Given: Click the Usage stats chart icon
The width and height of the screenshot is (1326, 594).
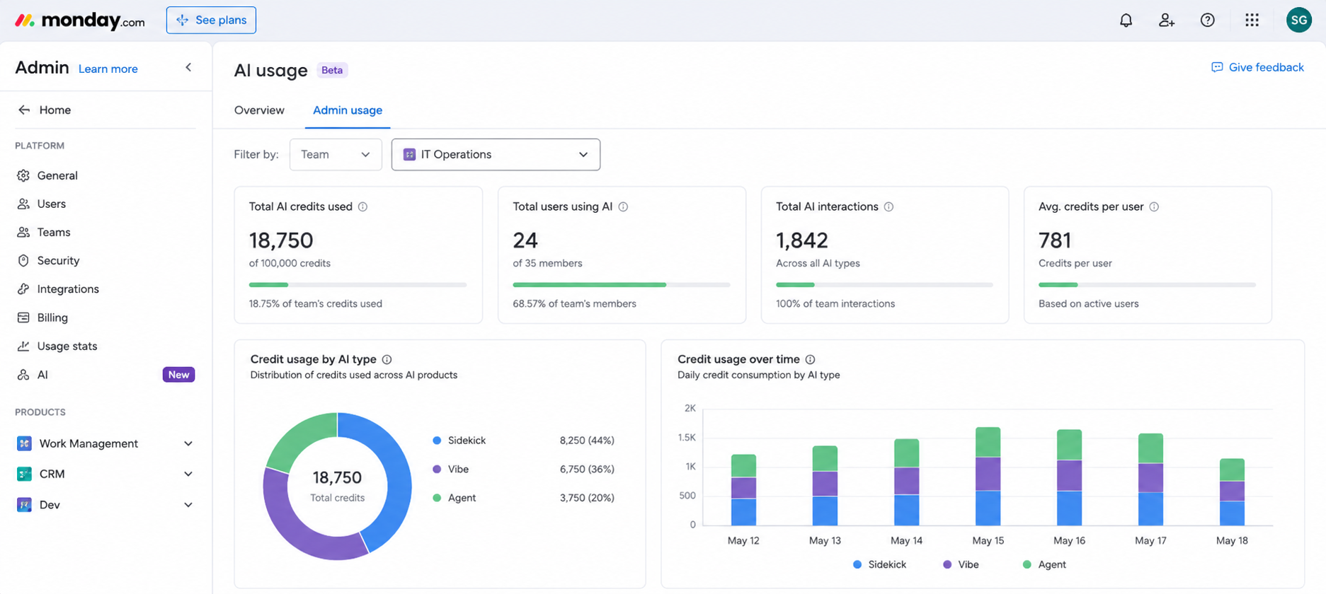Looking at the screenshot, I should 23,346.
